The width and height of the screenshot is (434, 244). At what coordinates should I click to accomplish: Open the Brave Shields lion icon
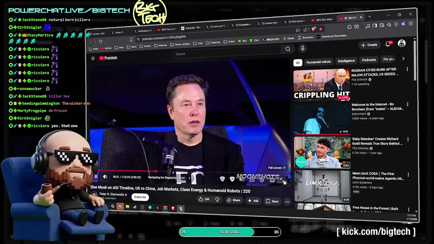[x=313, y=29]
